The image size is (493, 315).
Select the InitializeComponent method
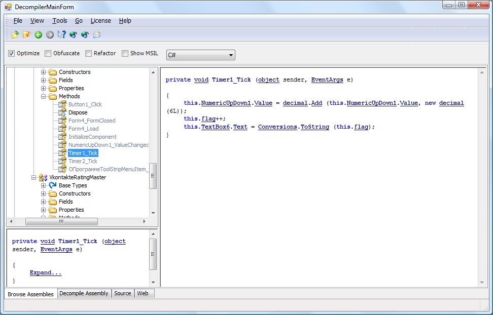coord(92,137)
